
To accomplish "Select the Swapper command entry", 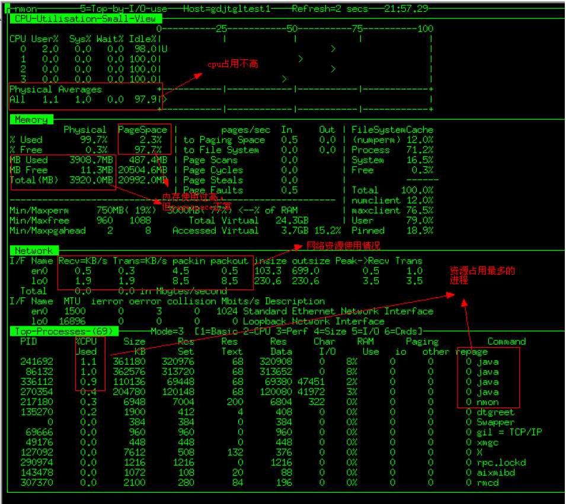I will tap(495, 422).
